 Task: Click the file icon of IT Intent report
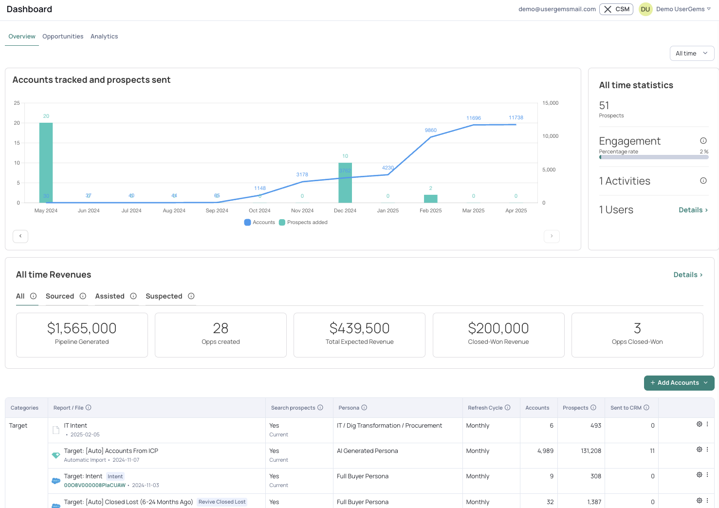pos(56,430)
